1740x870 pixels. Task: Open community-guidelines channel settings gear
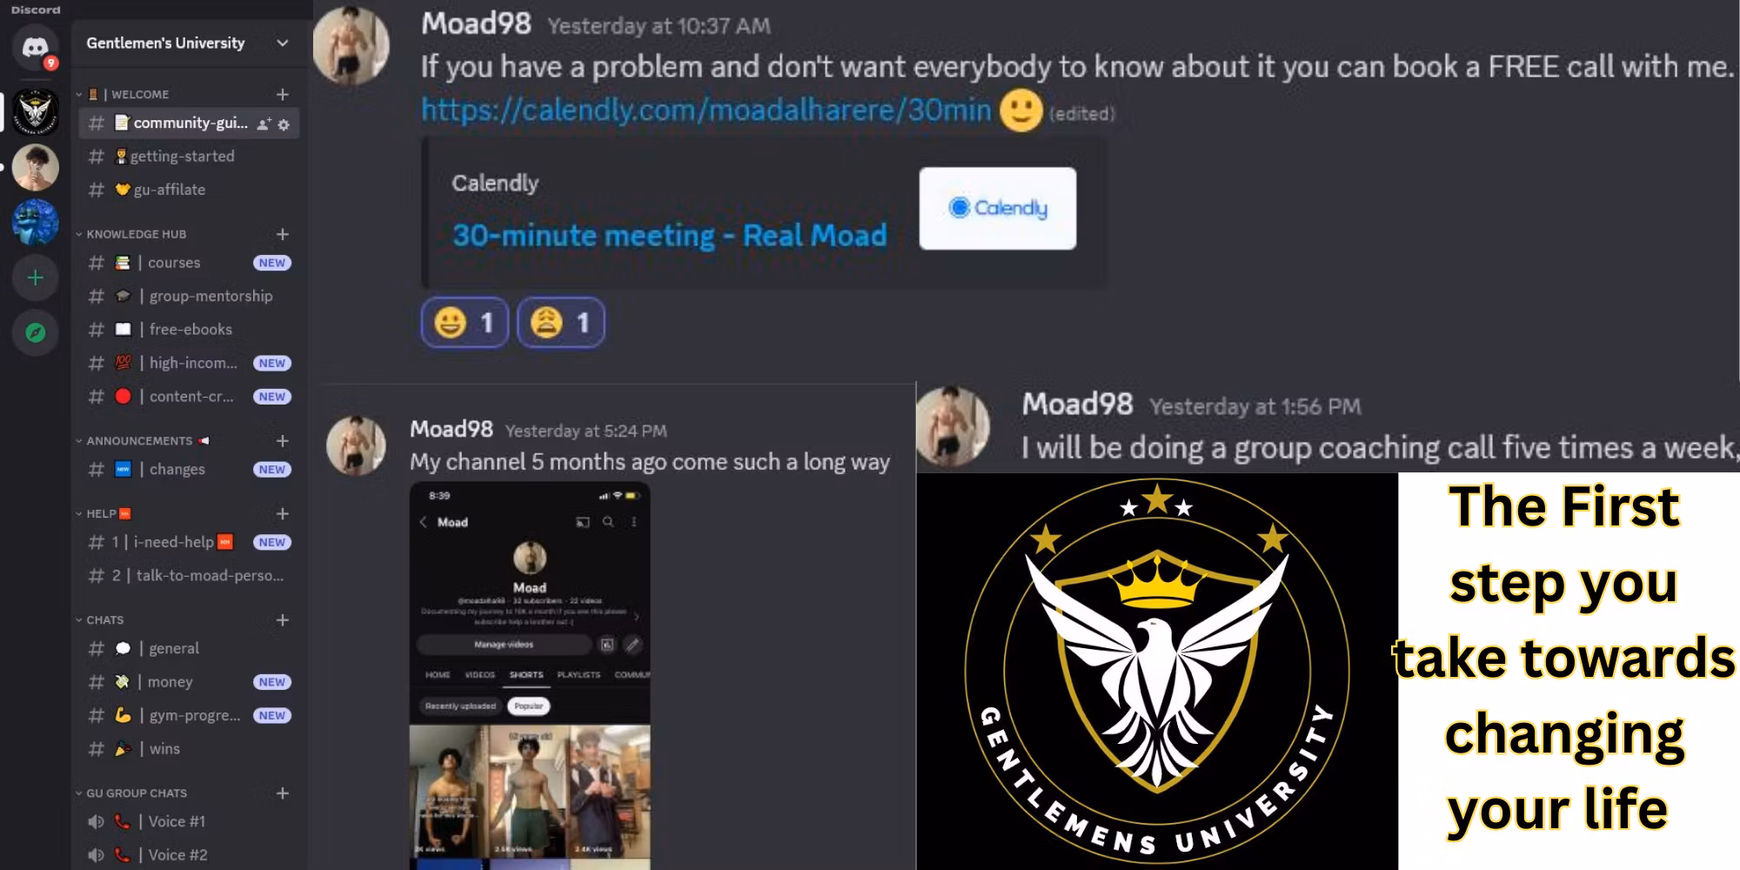[284, 124]
